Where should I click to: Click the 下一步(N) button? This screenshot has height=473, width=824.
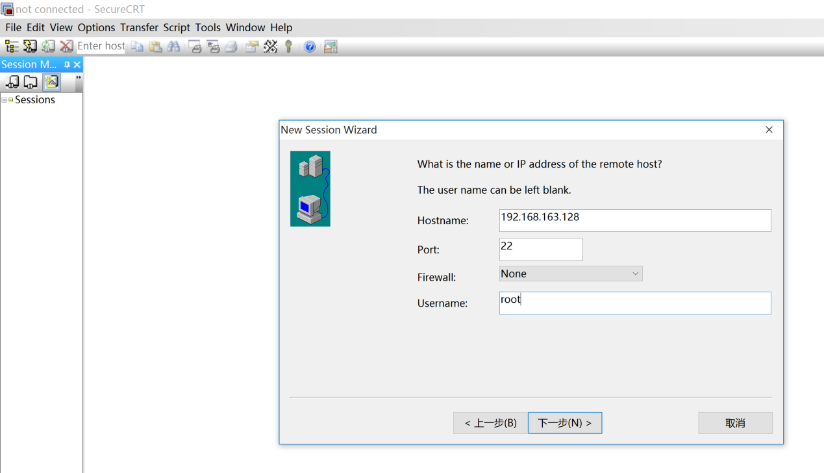pos(564,422)
